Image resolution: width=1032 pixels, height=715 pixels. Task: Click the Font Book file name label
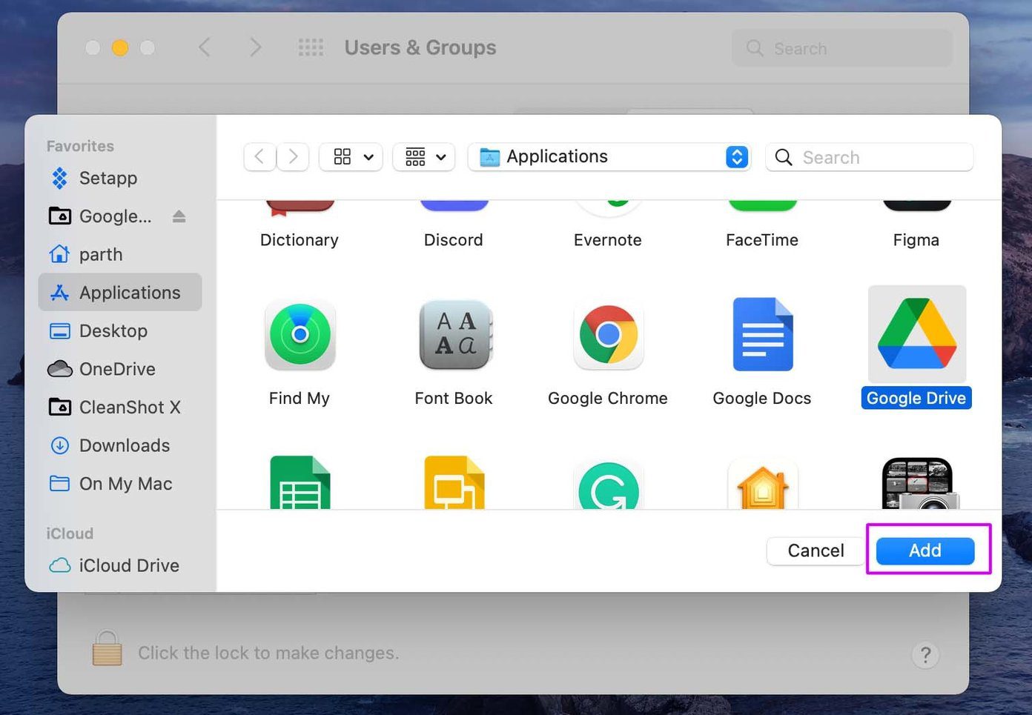pos(454,398)
